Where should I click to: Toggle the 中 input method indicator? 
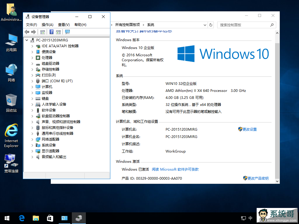tap(251, 218)
